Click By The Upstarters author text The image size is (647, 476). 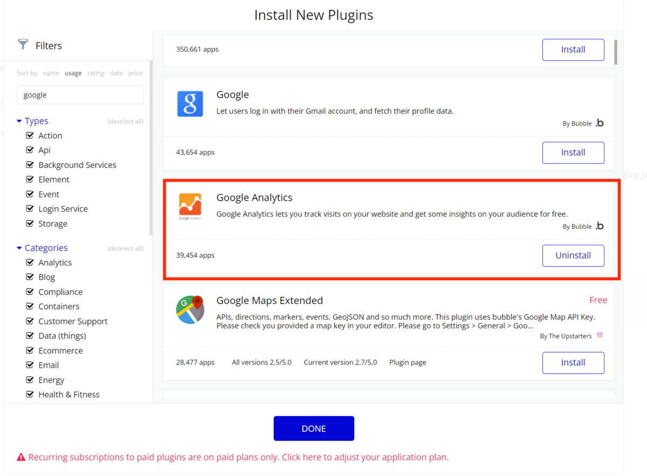(x=566, y=336)
